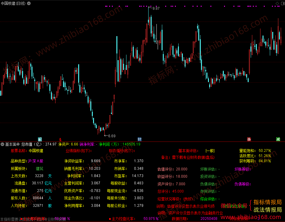Click the 流通市值 value 275

pyautogui.click(x=40, y=191)
